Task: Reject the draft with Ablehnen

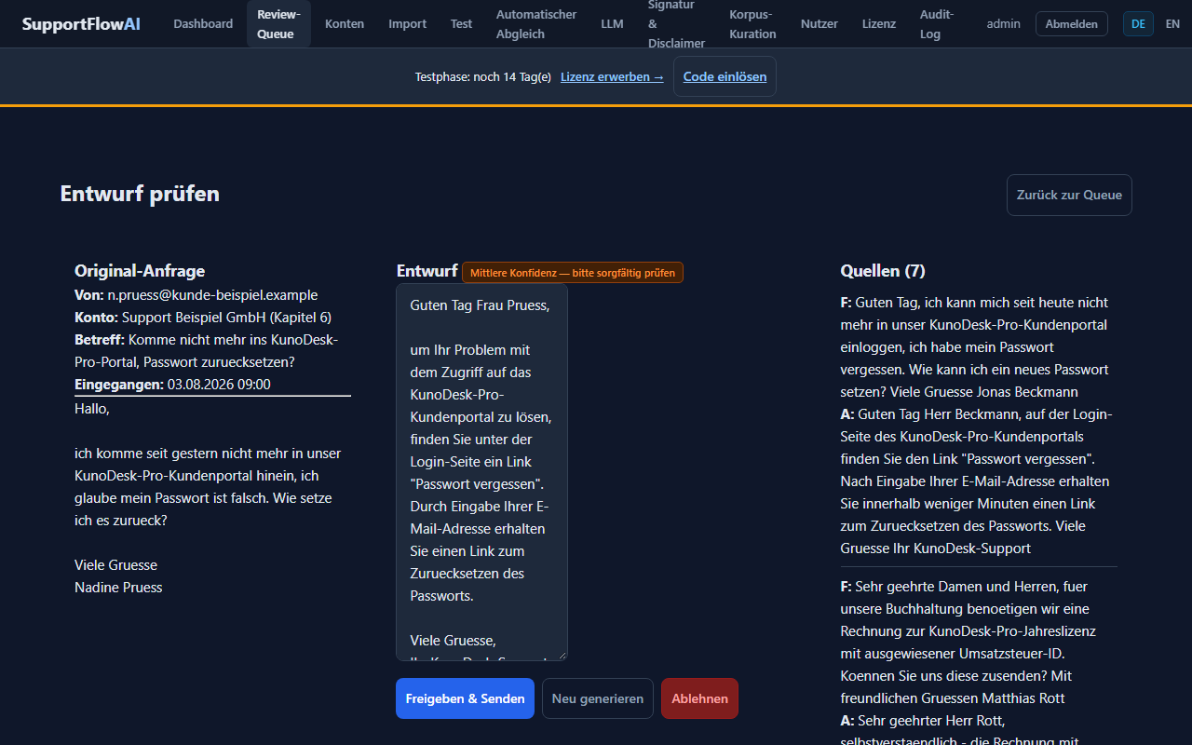Action: point(699,698)
